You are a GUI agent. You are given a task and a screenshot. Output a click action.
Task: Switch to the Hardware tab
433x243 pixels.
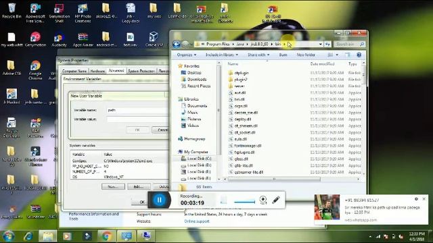pyautogui.click(x=97, y=71)
